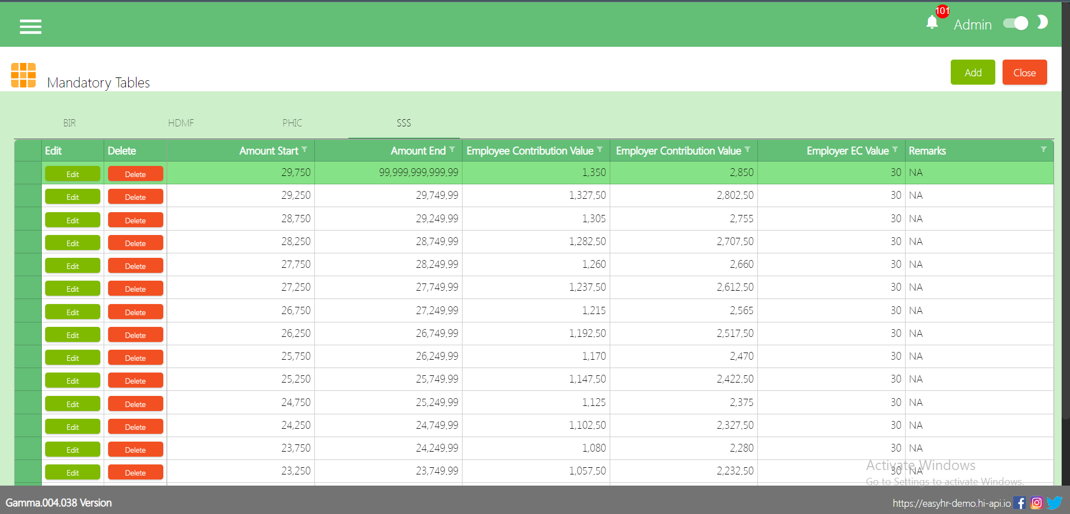Click the orange Mandatory Tables grid icon
1070x514 pixels.
[x=23, y=75]
